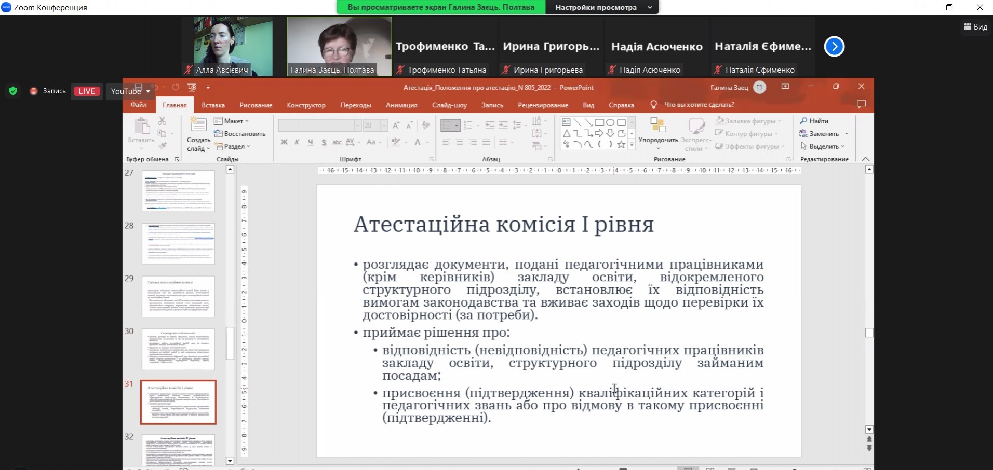993x470 pixels.
Task: Open the YouTube live stream dropdown
Action: click(130, 91)
